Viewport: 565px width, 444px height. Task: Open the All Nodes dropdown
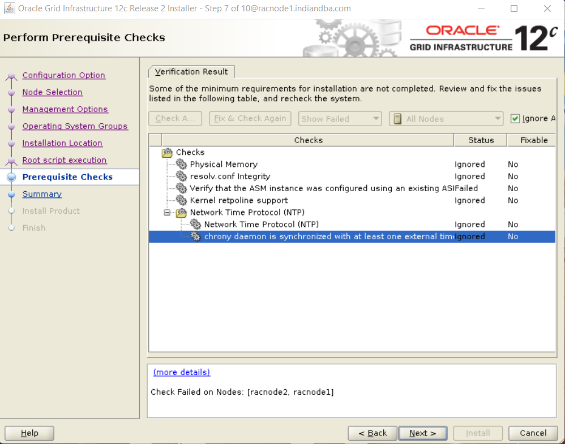point(446,119)
